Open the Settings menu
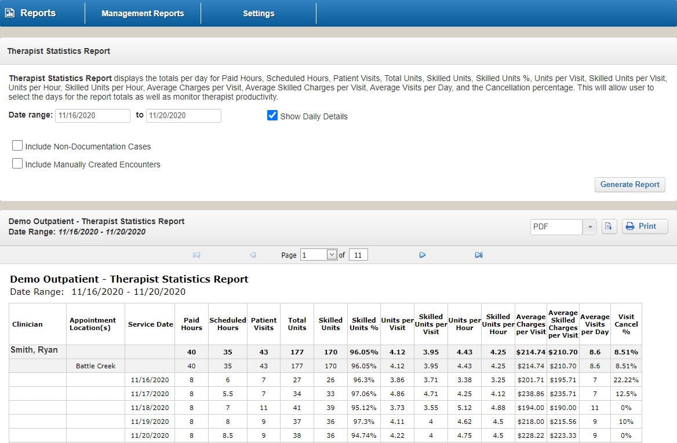The image size is (677, 443). (258, 13)
